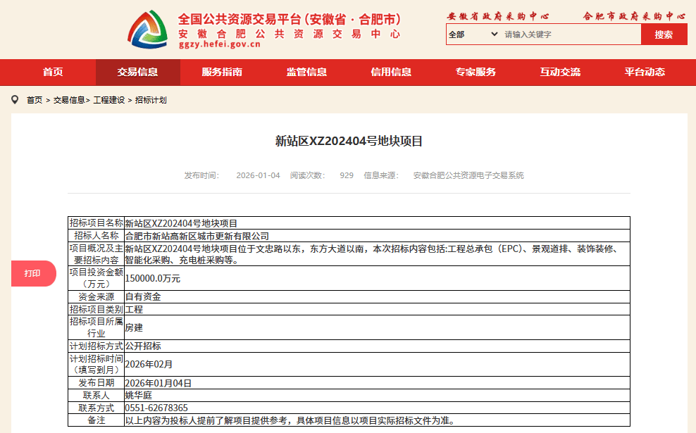Viewport: 696px width, 433px height.
Task: Open the 监管信息 menu item
Action: (306, 72)
